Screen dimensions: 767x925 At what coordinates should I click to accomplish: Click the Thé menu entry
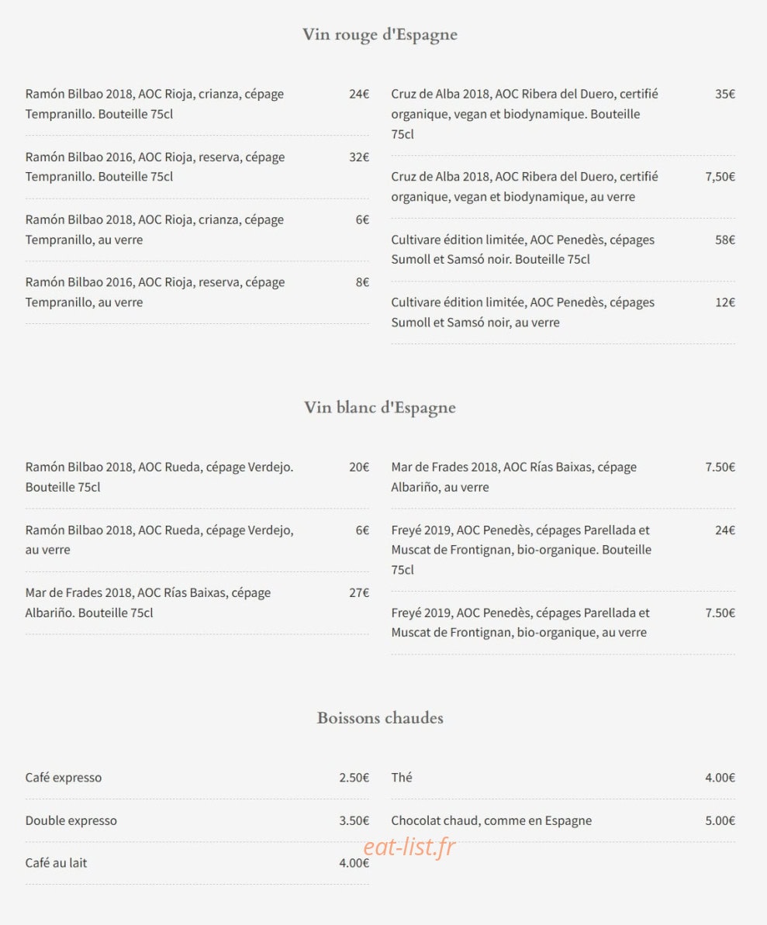pos(563,778)
